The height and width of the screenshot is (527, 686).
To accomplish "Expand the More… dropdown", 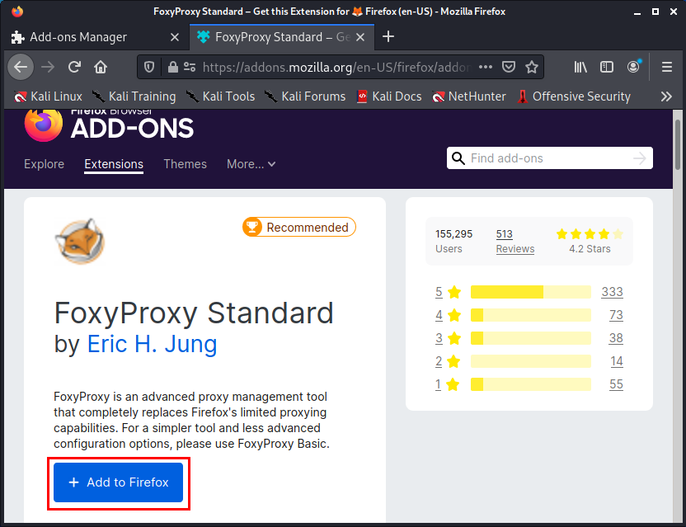I will [251, 164].
